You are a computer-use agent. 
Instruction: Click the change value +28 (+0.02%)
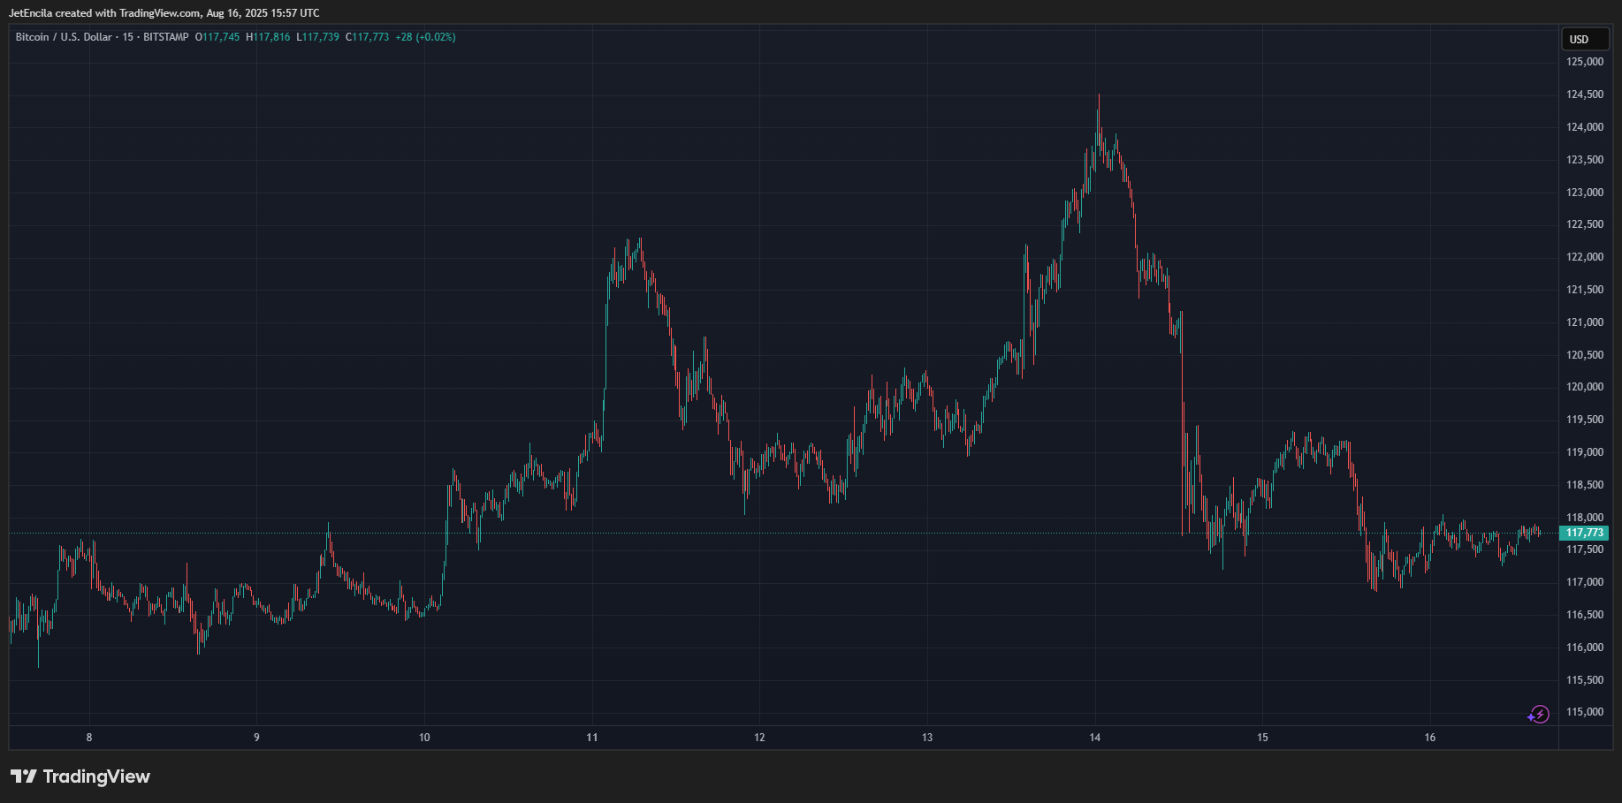(426, 37)
